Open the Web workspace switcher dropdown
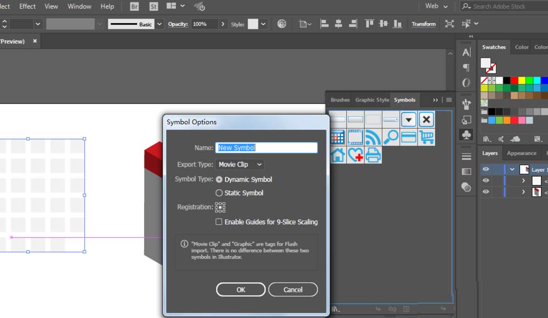This screenshot has width=548, height=318. click(437, 7)
